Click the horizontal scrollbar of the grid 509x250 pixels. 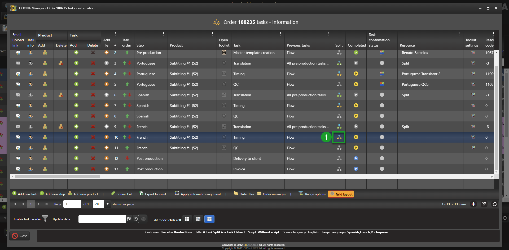point(57,176)
